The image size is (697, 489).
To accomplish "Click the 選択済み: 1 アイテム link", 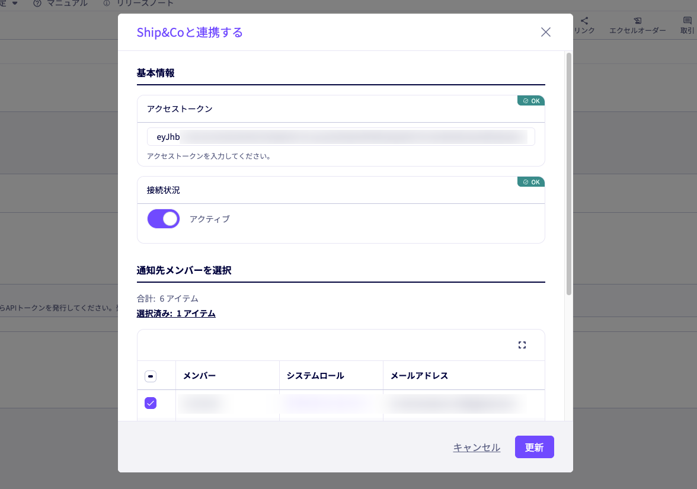I will (x=176, y=314).
